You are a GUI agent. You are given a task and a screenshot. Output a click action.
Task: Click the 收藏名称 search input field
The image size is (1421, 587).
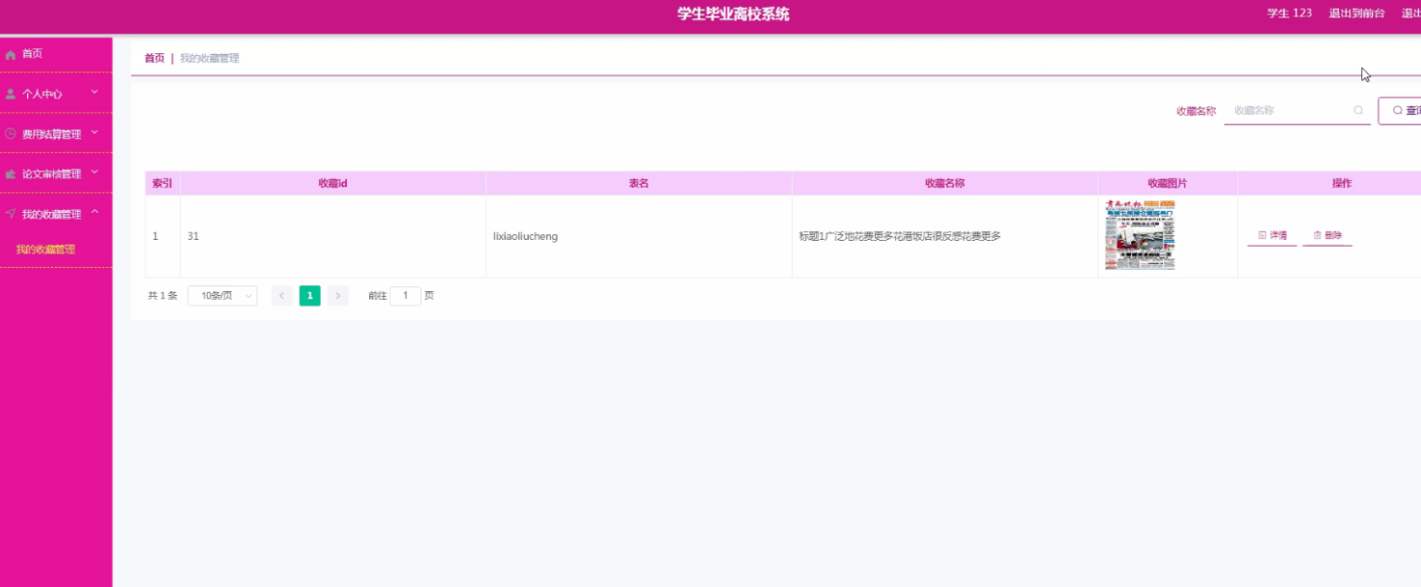(x=1288, y=111)
